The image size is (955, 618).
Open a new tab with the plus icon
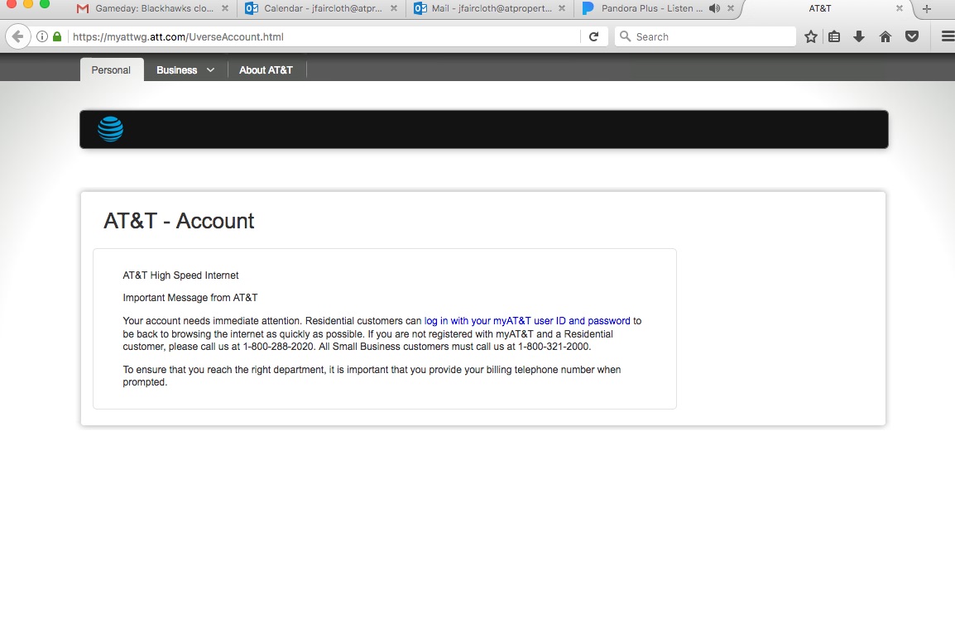(927, 8)
